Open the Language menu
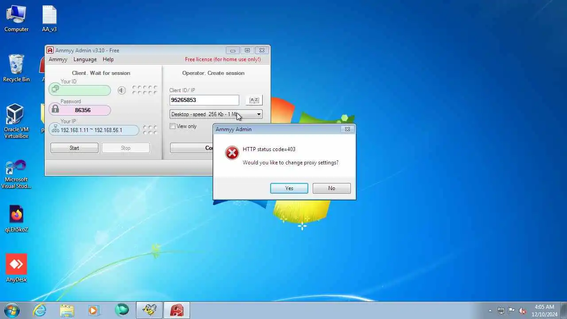Screen dimensions: 567x319 pyautogui.click(x=85, y=59)
